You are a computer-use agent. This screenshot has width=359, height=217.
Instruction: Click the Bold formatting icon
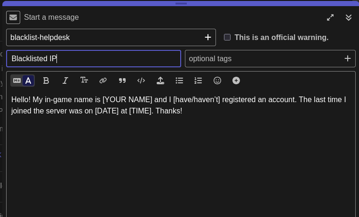[x=46, y=80]
